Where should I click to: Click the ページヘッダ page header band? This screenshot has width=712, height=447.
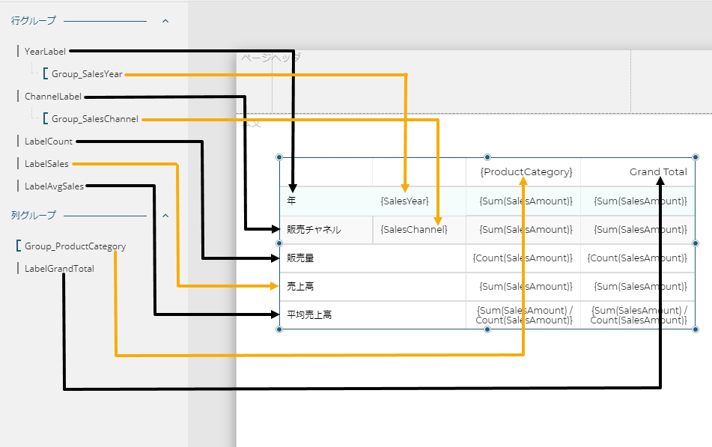click(474, 82)
